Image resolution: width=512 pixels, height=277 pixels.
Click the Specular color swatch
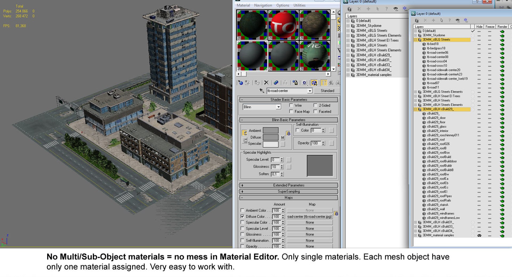click(x=270, y=144)
